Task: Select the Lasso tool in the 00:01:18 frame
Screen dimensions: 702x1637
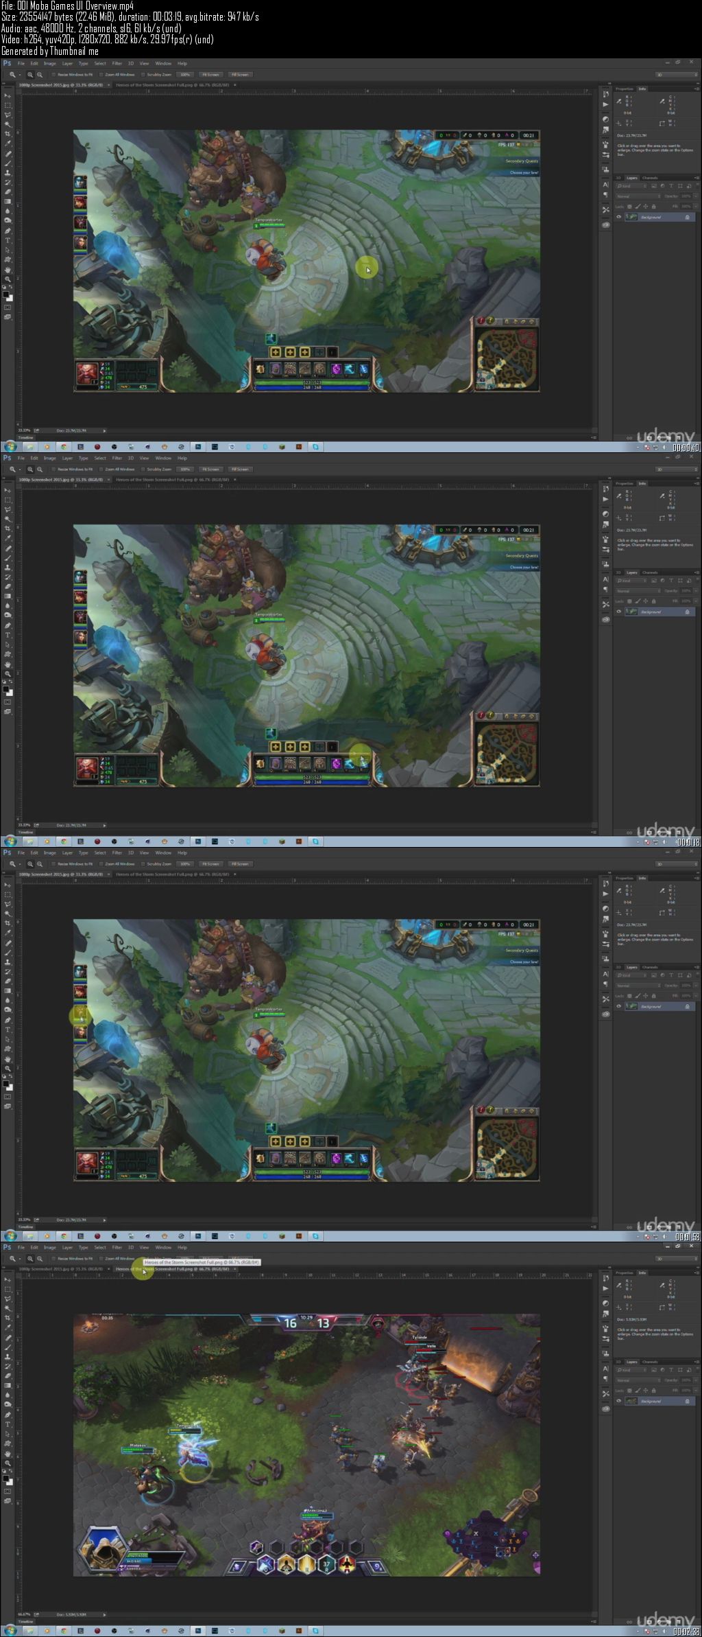Action: point(8,509)
